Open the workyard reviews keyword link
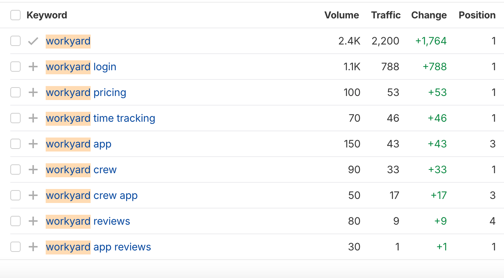 [x=88, y=221]
